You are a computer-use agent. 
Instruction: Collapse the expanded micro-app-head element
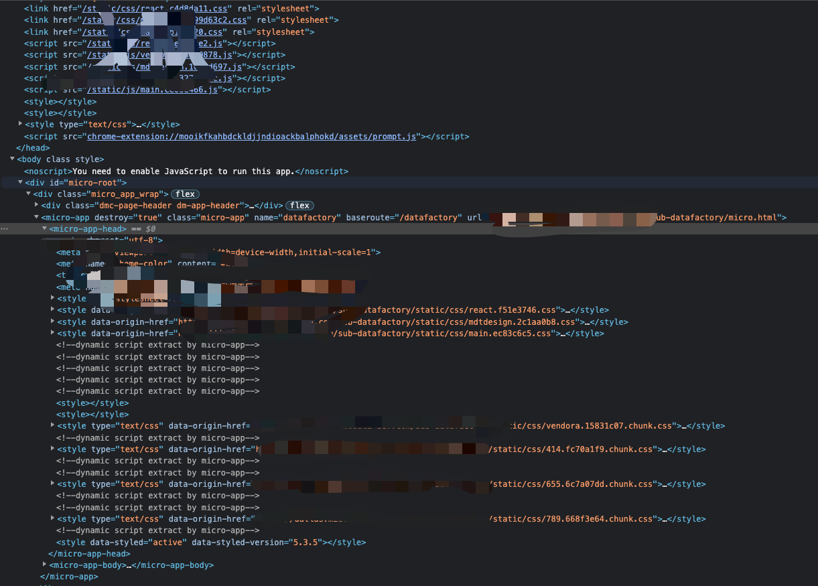pyautogui.click(x=44, y=228)
